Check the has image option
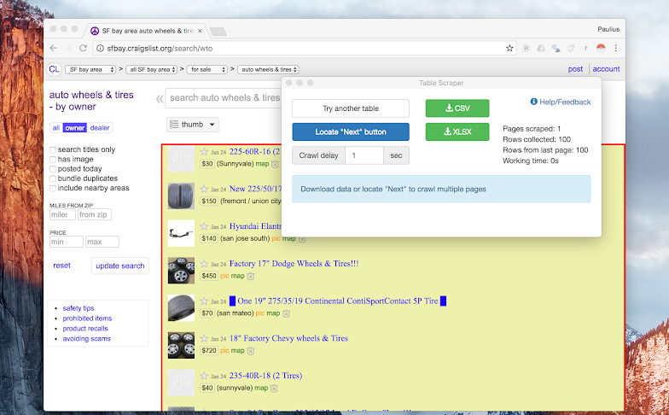The image size is (669, 415). pyautogui.click(x=54, y=160)
